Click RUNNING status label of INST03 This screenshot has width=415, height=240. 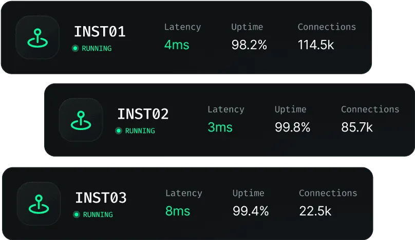click(x=98, y=215)
